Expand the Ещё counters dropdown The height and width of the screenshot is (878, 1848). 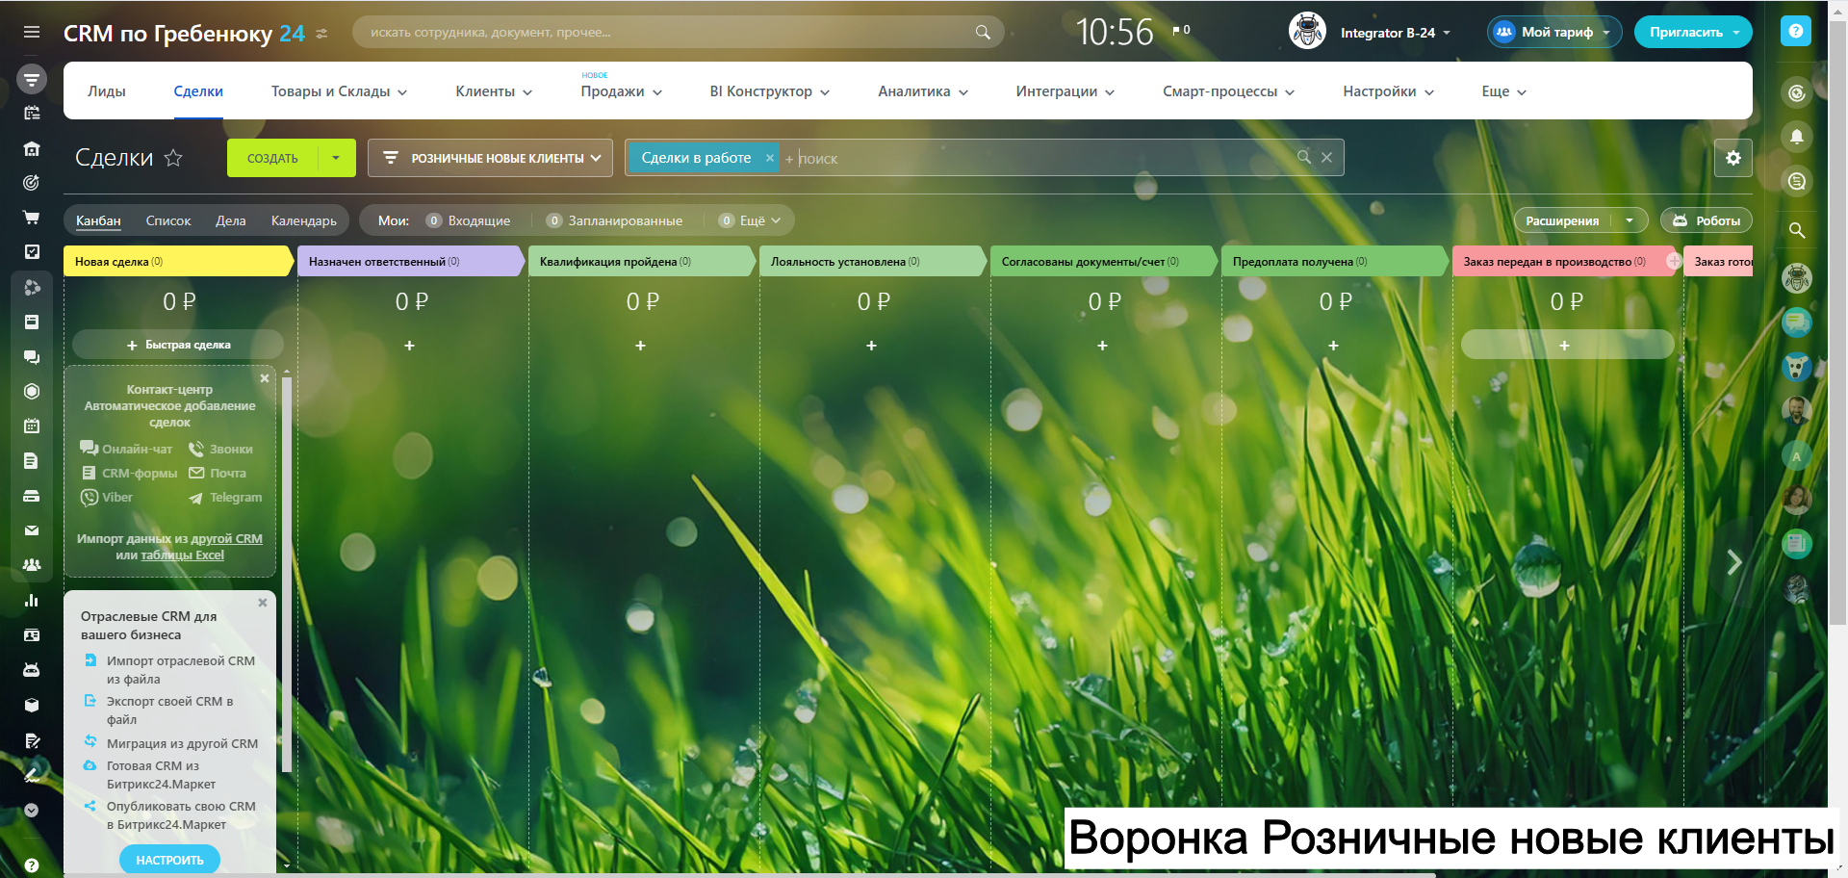(751, 220)
